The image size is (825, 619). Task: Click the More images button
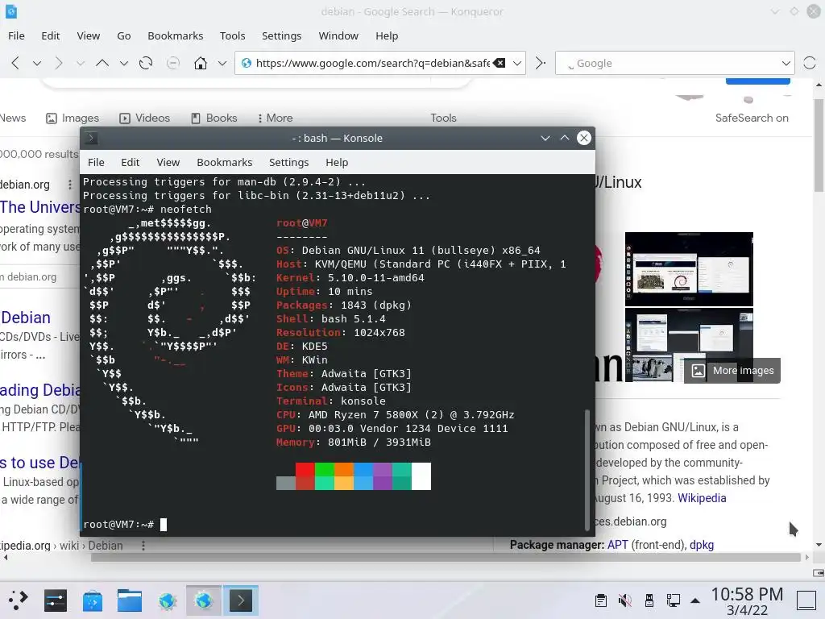coord(732,371)
